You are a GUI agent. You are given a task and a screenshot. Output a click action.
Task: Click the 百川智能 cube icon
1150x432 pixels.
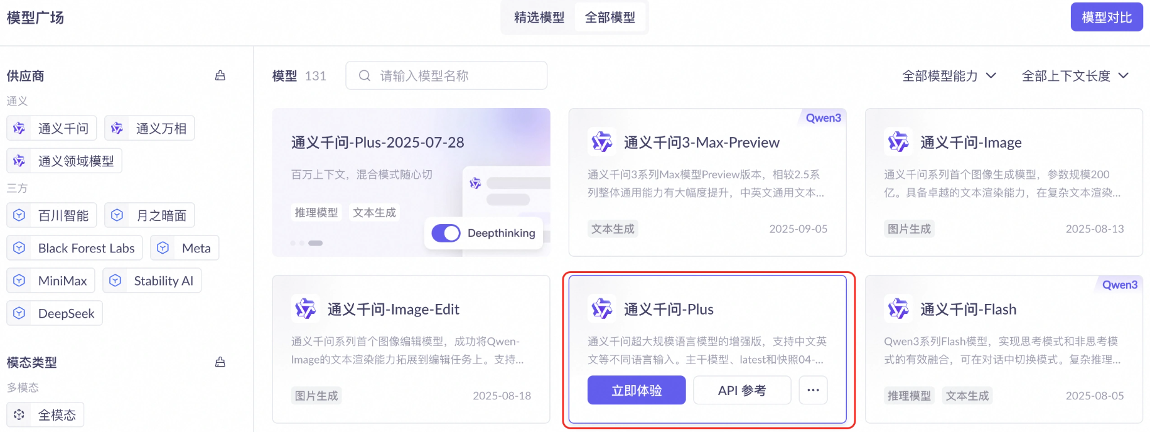tap(19, 215)
